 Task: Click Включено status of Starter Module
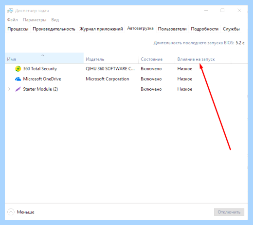[x=151, y=89]
